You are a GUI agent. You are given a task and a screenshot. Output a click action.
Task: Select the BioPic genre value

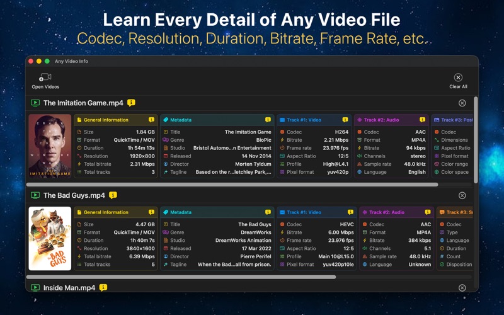tap(263, 140)
